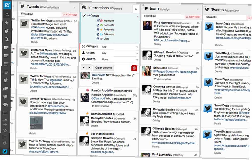
Task: Click Conversation under Erin Nolan's tweet
Action: (x=162, y=79)
